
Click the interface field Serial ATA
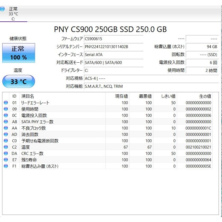[x=114, y=54]
